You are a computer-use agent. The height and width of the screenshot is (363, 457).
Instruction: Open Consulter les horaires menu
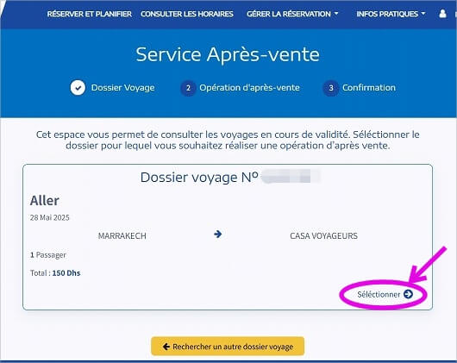pyautogui.click(x=187, y=14)
